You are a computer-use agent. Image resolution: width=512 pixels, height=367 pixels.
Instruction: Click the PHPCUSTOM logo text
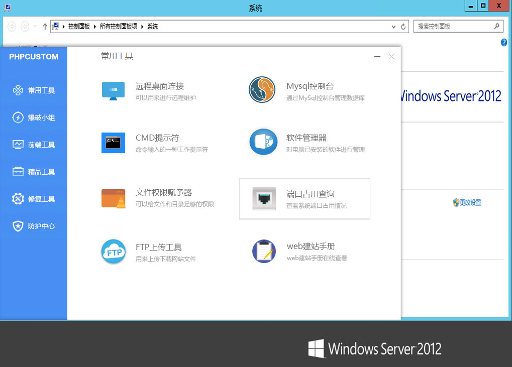[34, 57]
